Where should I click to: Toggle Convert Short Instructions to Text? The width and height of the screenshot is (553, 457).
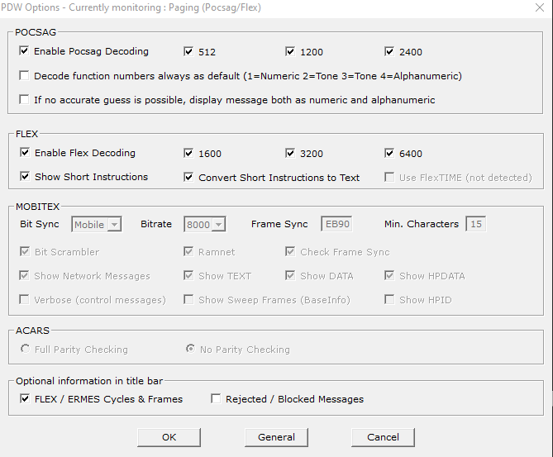coord(188,177)
